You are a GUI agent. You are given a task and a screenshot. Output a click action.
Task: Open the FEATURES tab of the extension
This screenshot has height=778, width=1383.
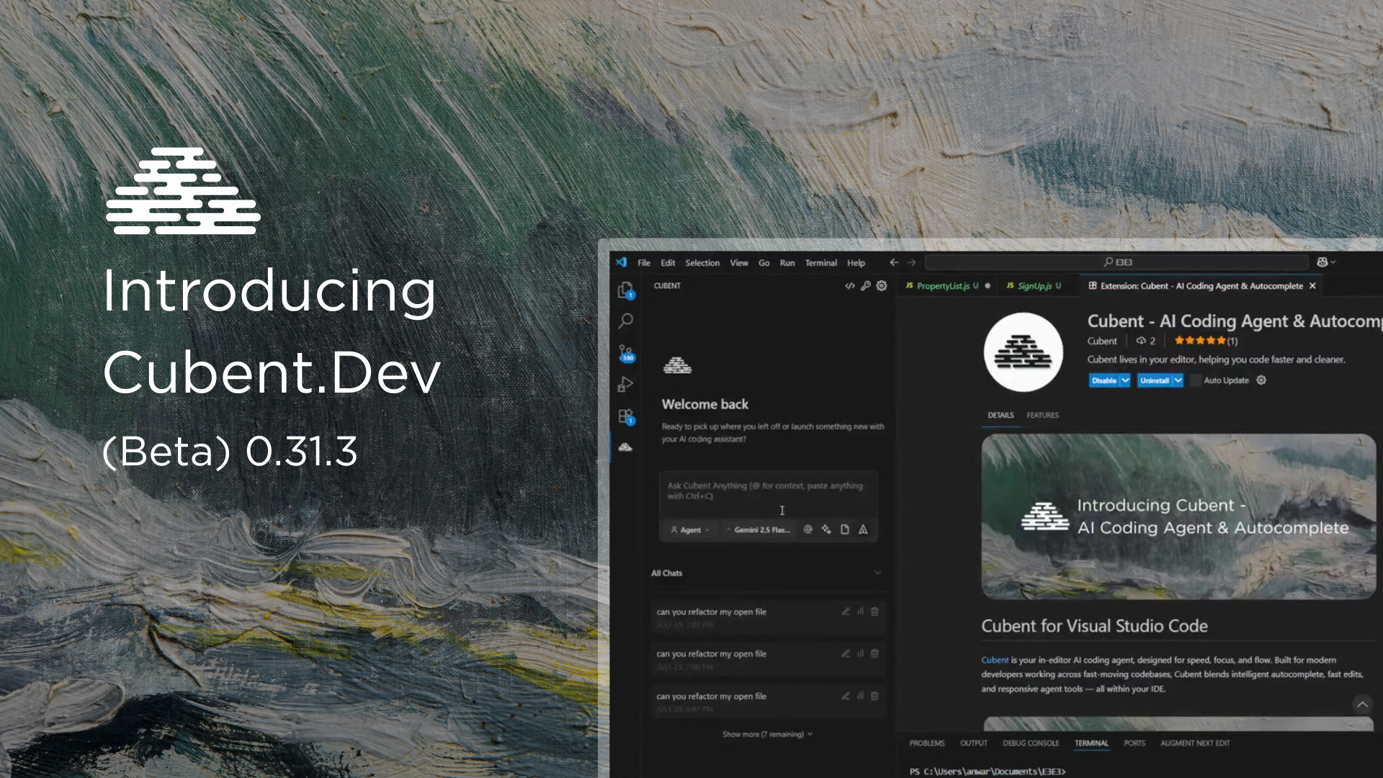(x=1042, y=415)
